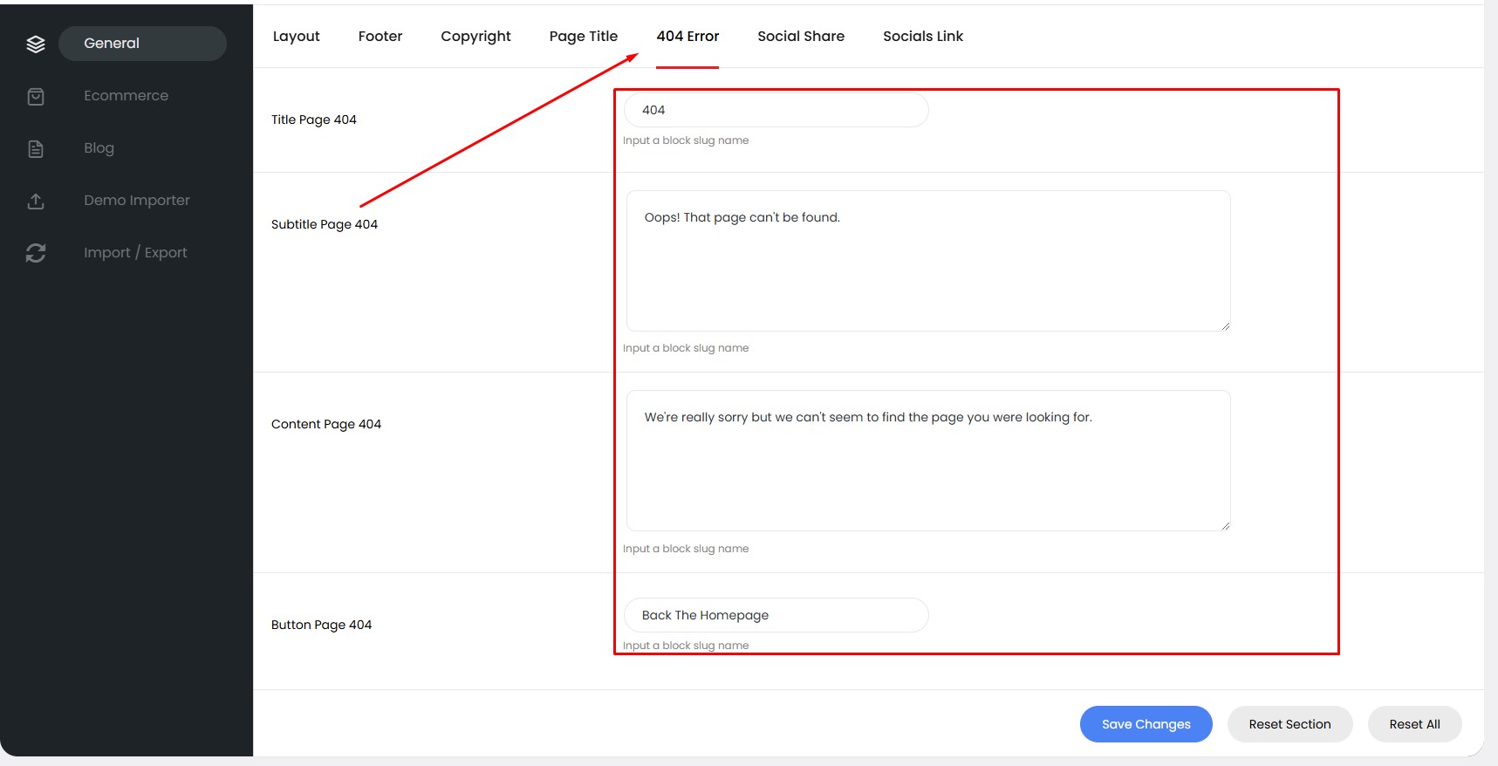Click the Blog document icon
The image size is (1498, 766).
(36, 148)
